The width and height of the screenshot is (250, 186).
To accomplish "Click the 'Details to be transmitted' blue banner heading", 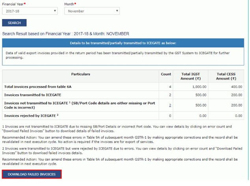I will tap(123, 43).
